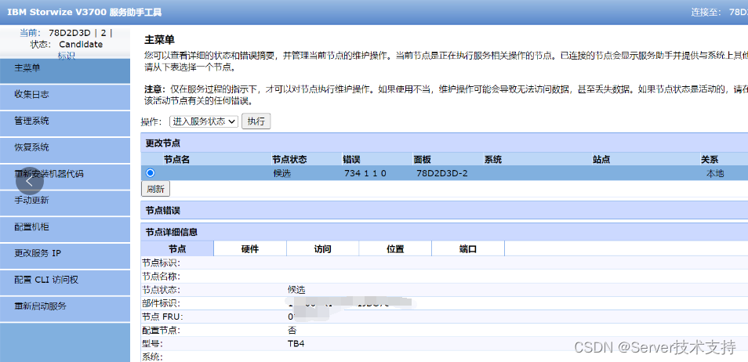Click the 节点名 column header

tap(176, 159)
